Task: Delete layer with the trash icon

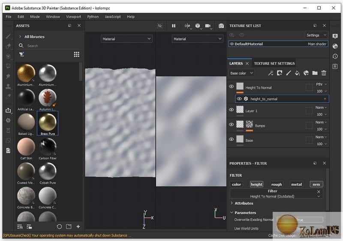Action: point(324,73)
